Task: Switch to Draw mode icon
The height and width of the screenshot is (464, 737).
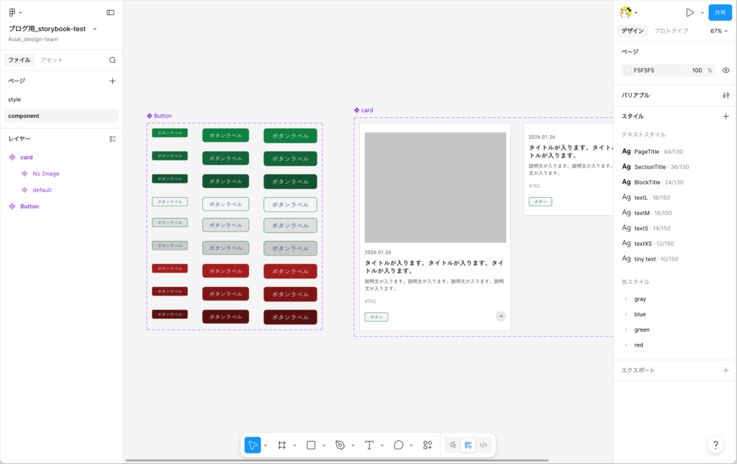Action: click(453, 445)
